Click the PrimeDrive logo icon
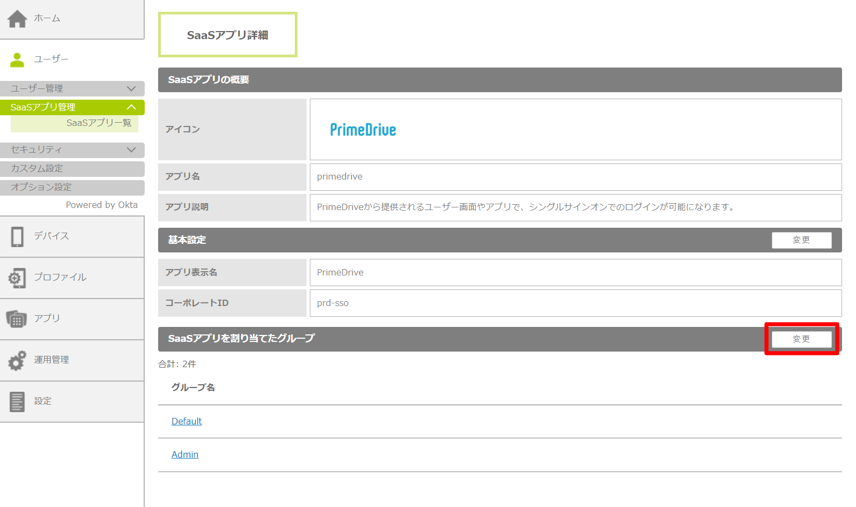This screenshot has width=856, height=507. [363, 130]
